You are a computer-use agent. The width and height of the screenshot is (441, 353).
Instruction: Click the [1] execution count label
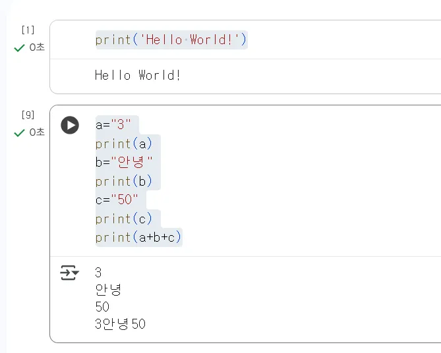(28, 30)
